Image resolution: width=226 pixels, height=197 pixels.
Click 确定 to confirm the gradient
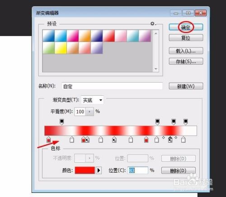pyautogui.click(x=186, y=27)
